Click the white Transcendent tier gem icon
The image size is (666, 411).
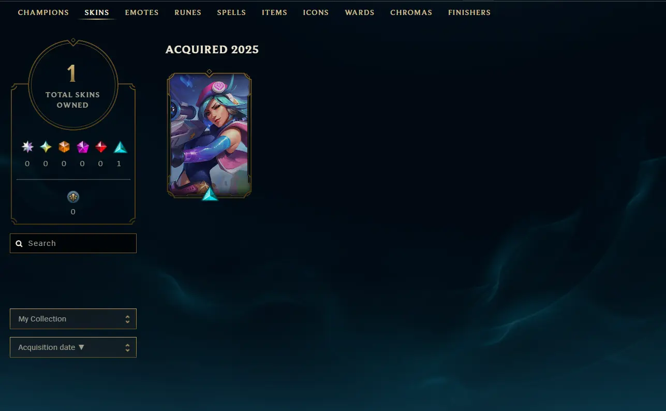coord(27,147)
